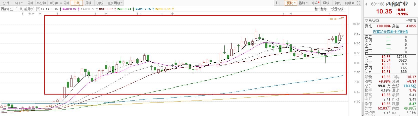
Task: Zoom in chart with the plus icon
Action: [276, 3]
